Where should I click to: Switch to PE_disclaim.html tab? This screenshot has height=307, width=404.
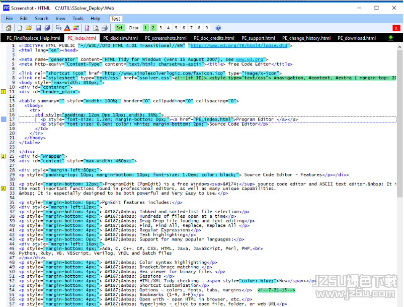click(x=120, y=38)
